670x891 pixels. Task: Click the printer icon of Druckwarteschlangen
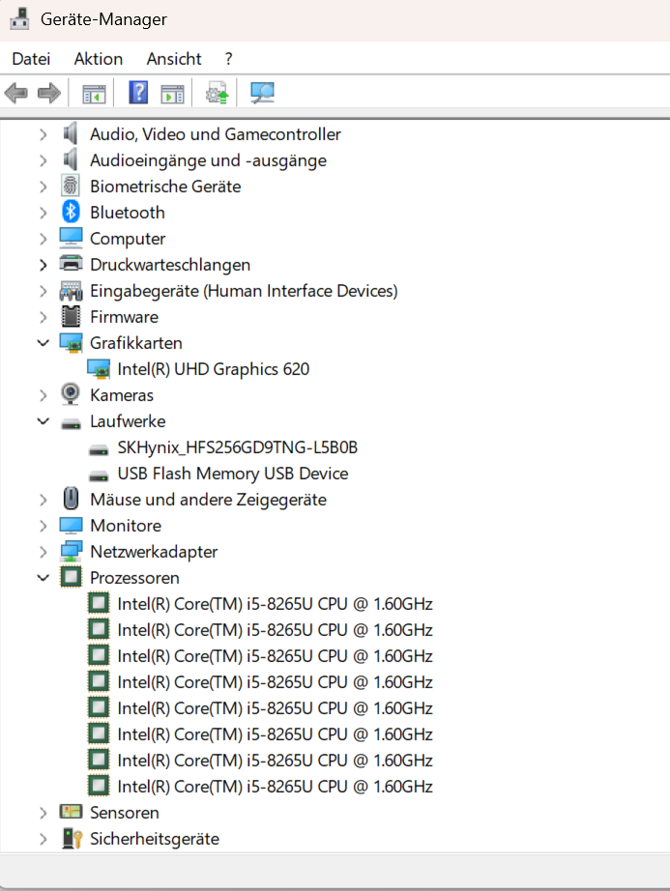click(71, 264)
